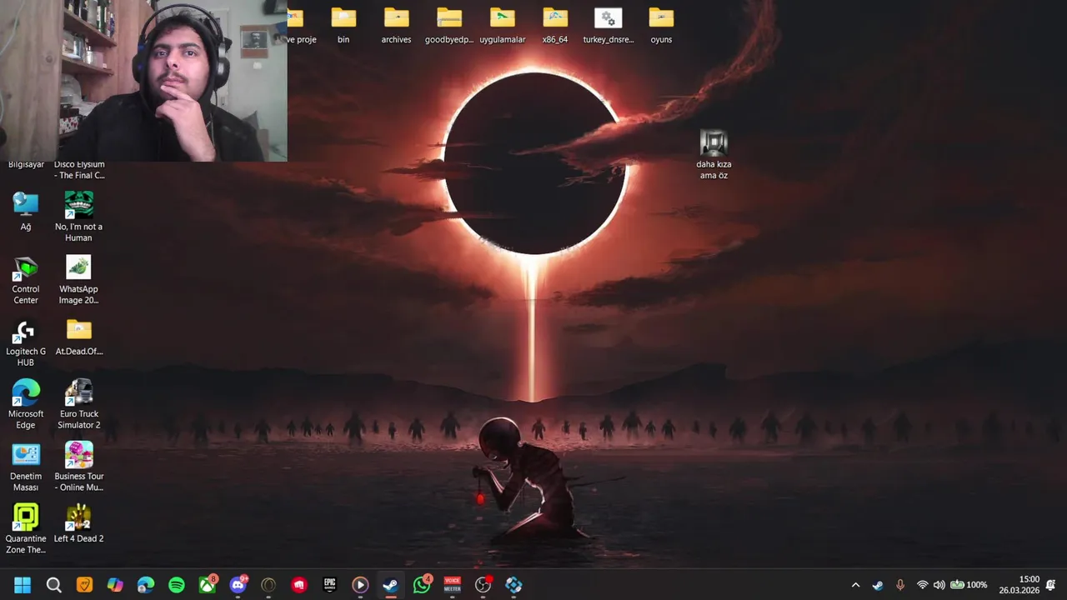Select the bin folder on desktop

pos(343,25)
